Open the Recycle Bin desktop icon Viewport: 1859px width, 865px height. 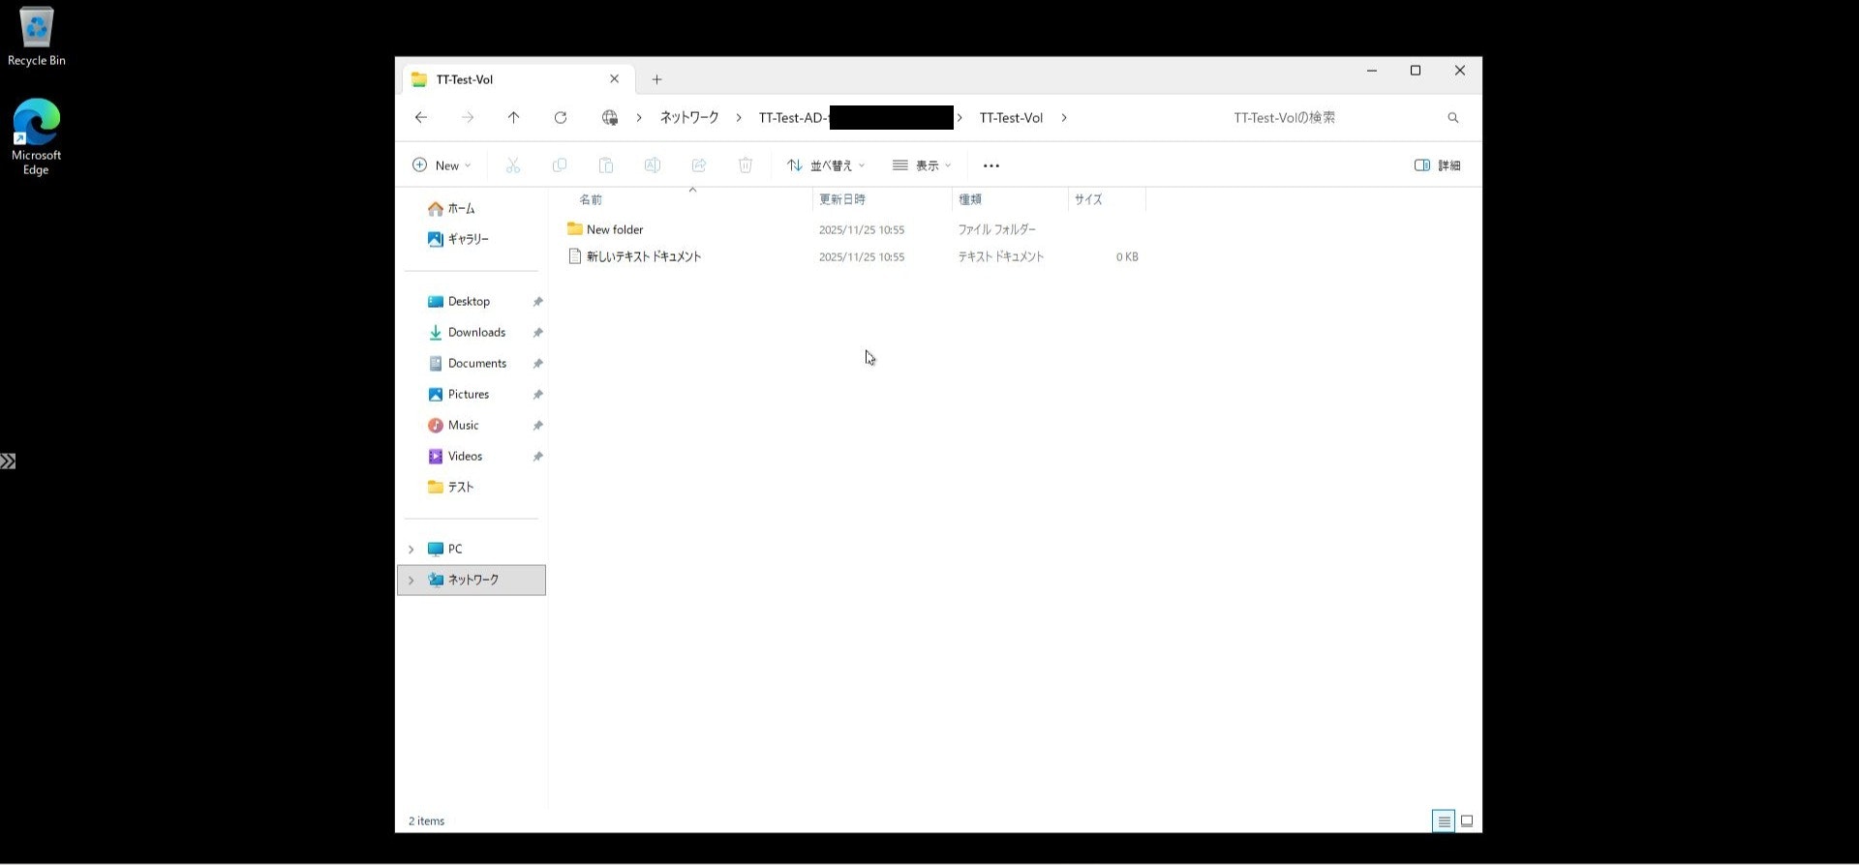(37, 38)
